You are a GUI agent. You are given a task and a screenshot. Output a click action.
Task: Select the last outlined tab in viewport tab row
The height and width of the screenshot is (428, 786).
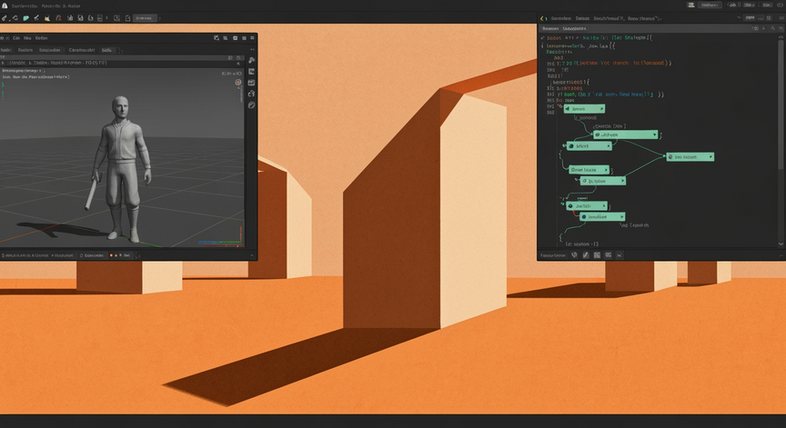click(106, 50)
